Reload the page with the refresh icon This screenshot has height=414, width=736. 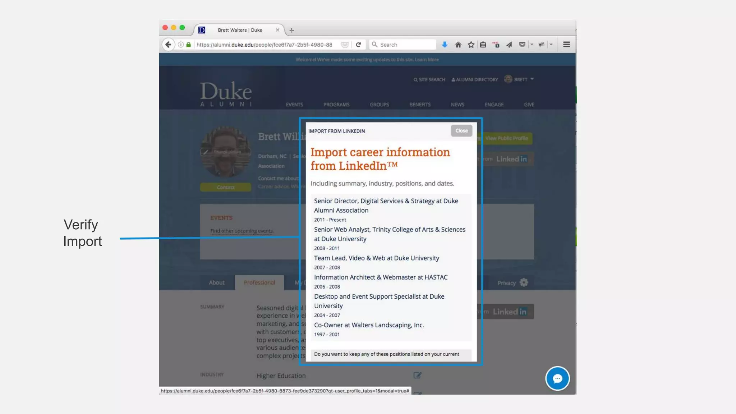358,45
